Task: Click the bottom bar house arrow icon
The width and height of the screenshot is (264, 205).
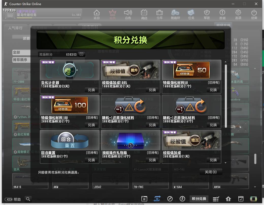Action: (x=228, y=199)
